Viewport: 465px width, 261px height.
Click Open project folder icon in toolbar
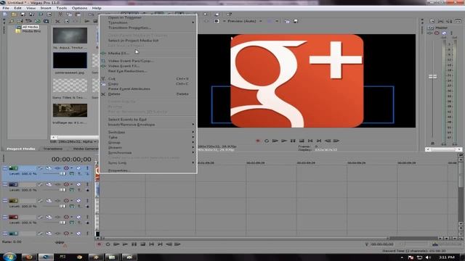14,14
